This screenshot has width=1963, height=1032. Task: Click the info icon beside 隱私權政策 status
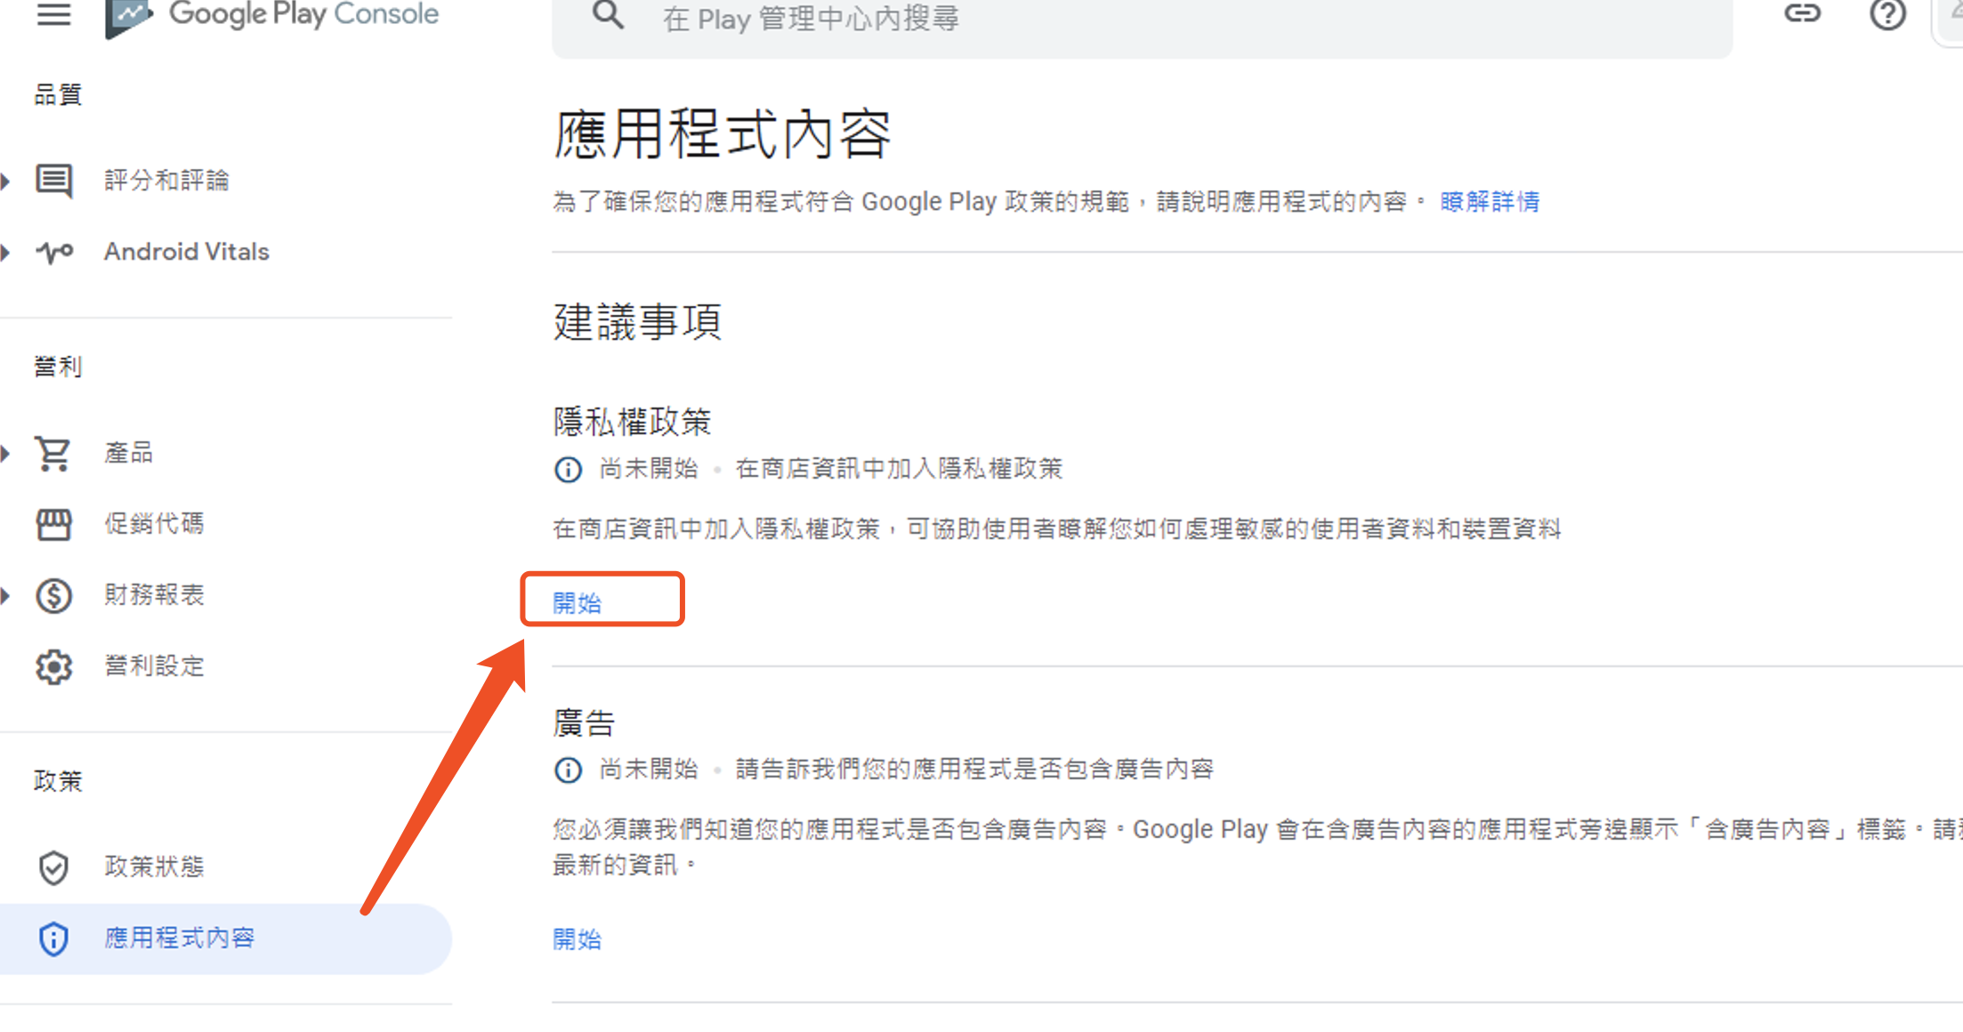click(x=568, y=469)
